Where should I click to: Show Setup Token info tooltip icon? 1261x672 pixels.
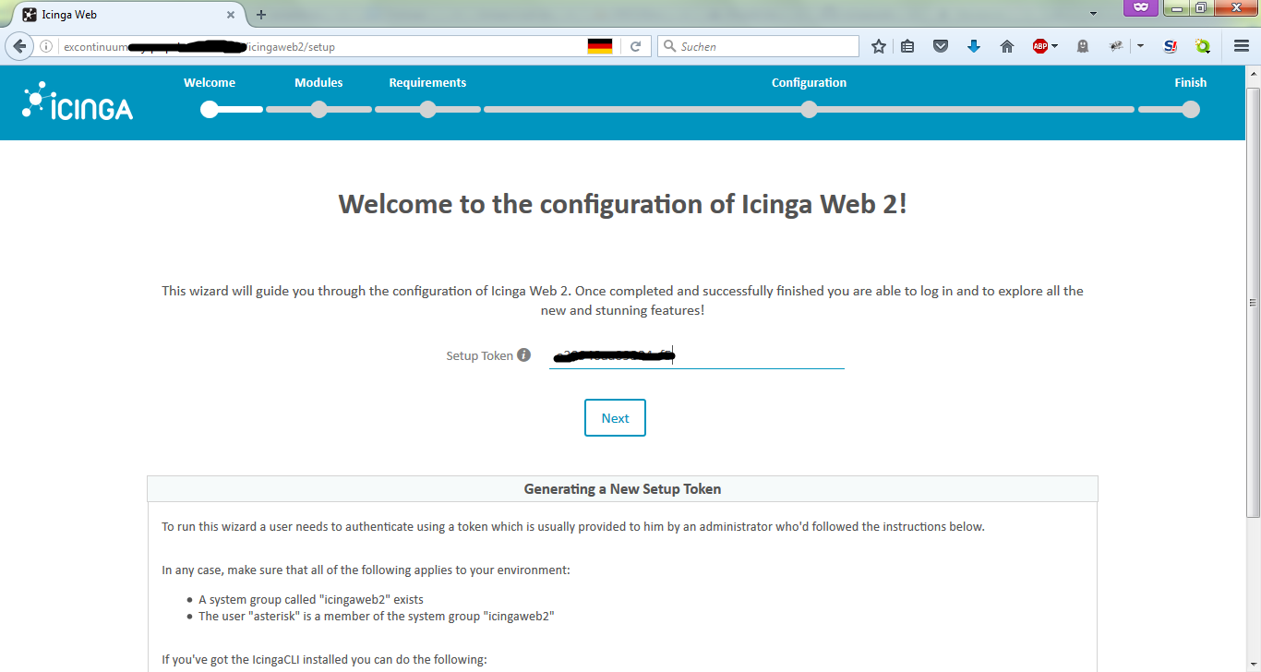click(x=523, y=354)
